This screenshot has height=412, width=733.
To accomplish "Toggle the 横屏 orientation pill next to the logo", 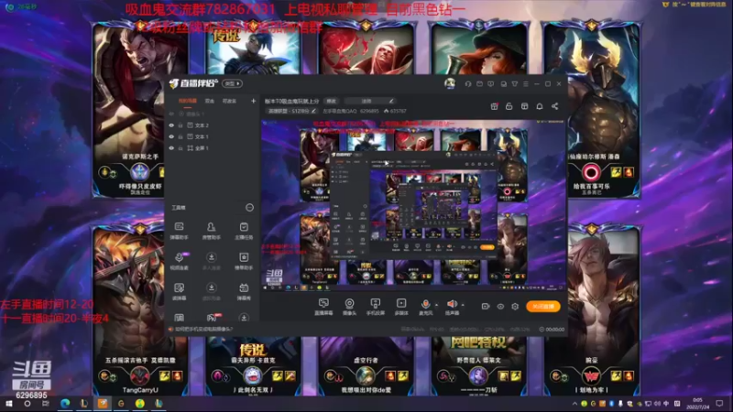I will (233, 83).
